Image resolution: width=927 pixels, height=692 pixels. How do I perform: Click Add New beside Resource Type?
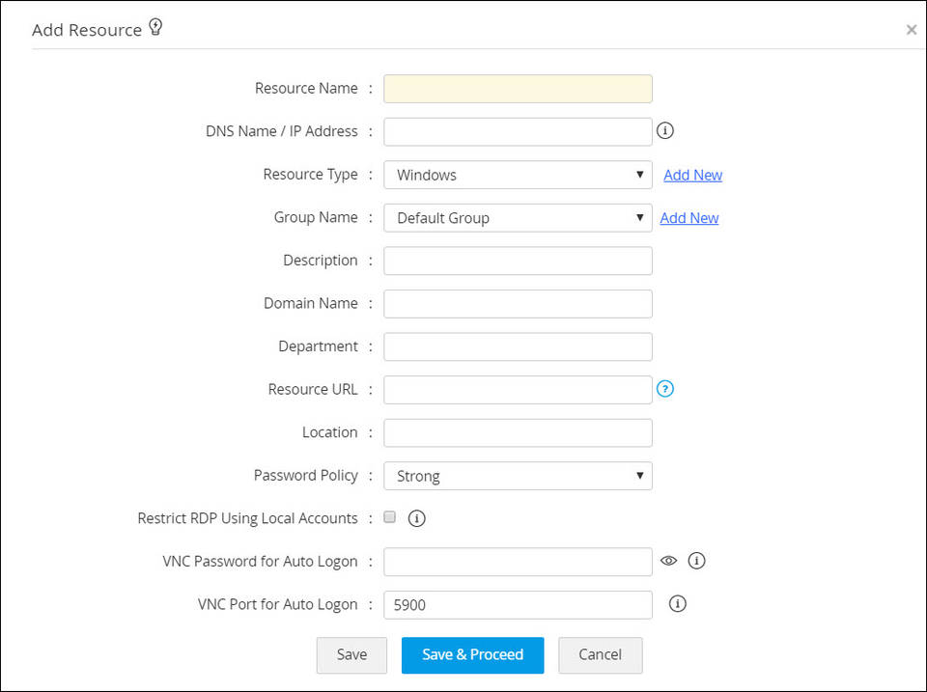(x=692, y=175)
